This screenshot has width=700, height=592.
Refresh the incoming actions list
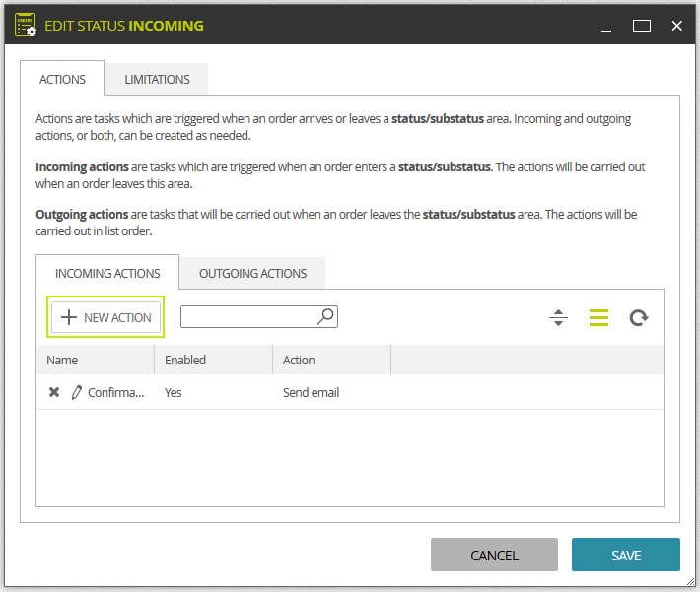[639, 317]
